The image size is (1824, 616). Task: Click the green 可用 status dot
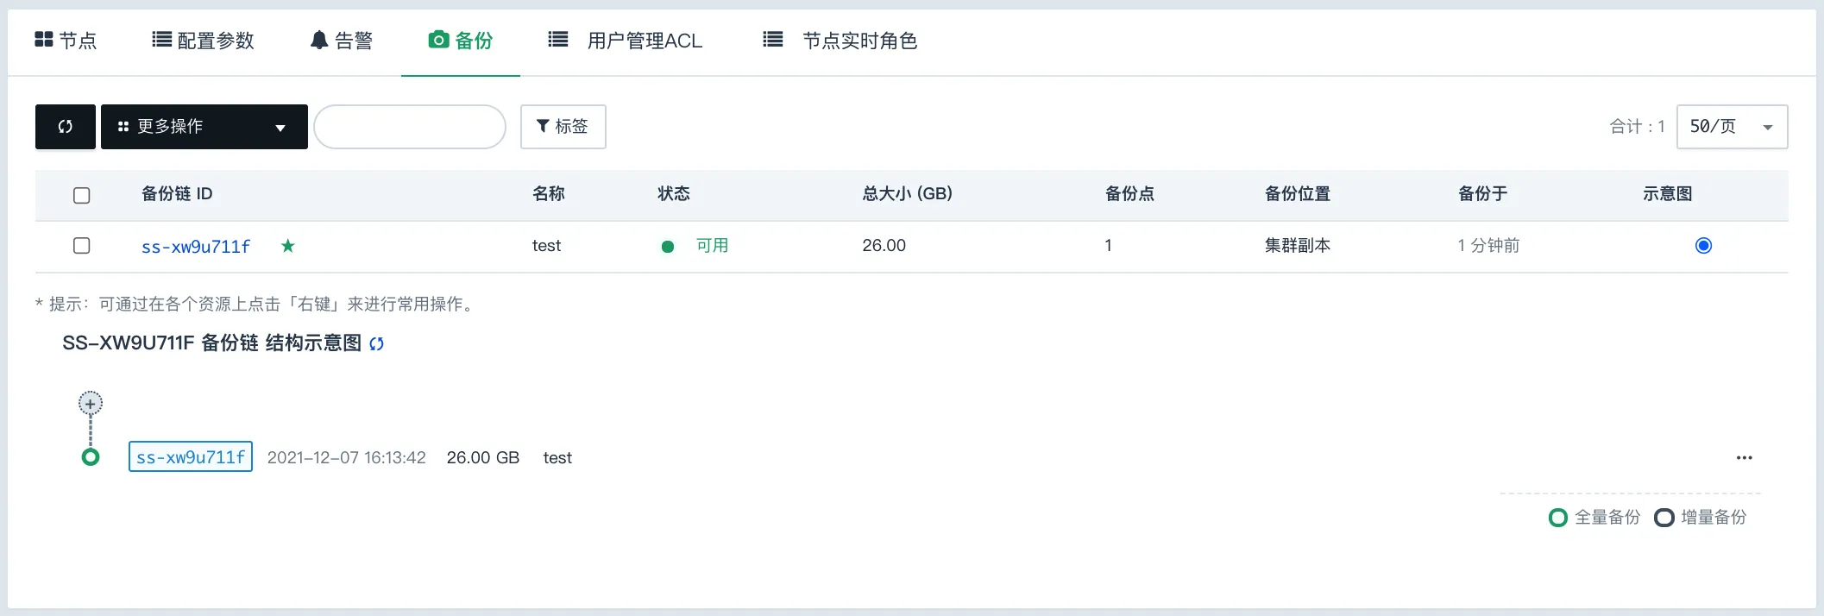tap(667, 246)
